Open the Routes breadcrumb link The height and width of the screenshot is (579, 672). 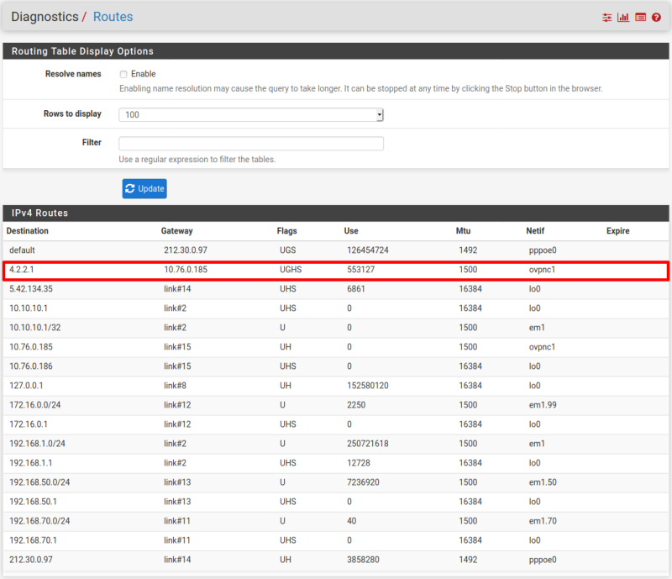point(113,17)
